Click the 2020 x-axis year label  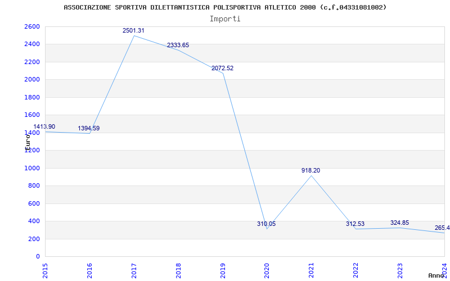pos(267,271)
